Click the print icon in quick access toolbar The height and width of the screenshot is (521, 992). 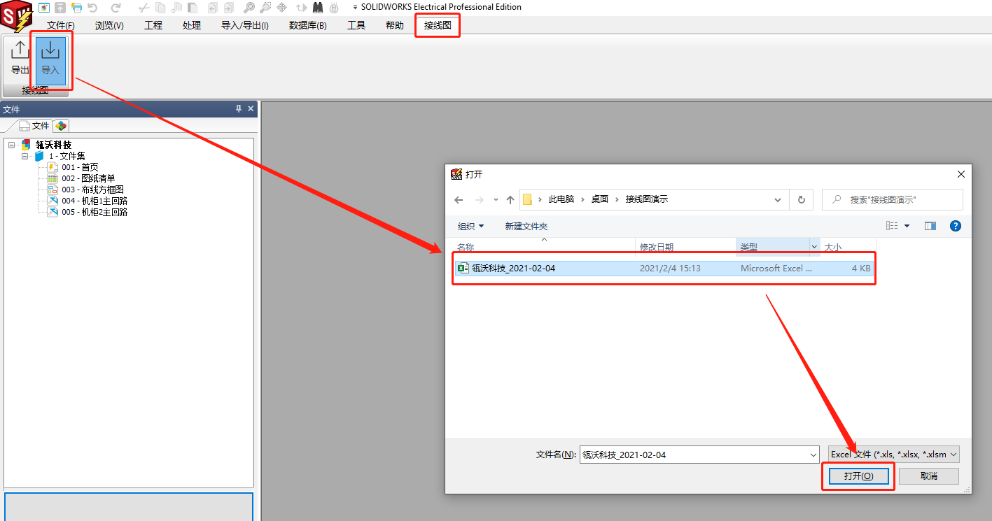(77, 8)
